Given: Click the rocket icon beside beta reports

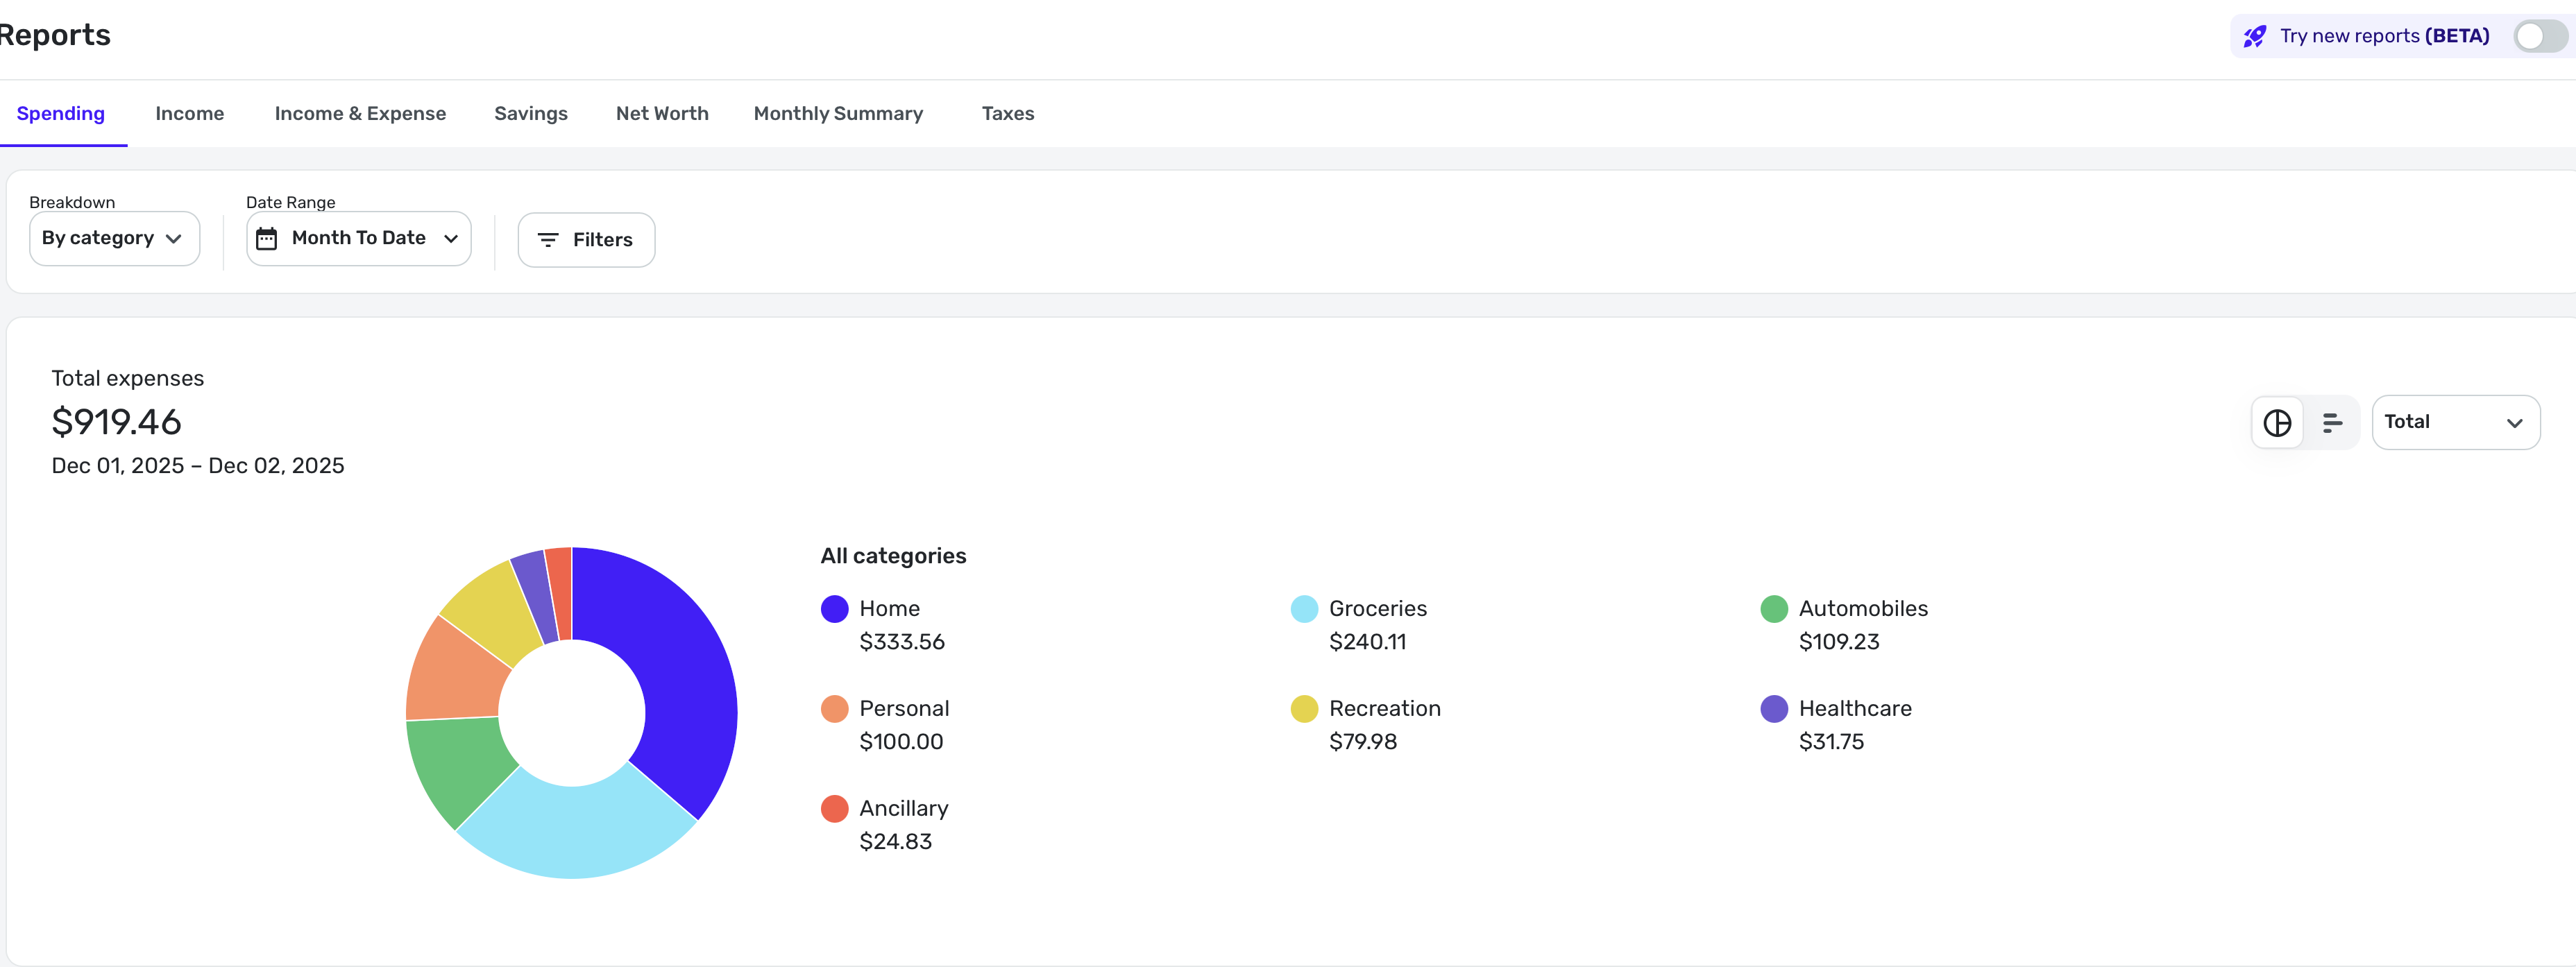Looking at the screenshot, I should [2254, 37].
